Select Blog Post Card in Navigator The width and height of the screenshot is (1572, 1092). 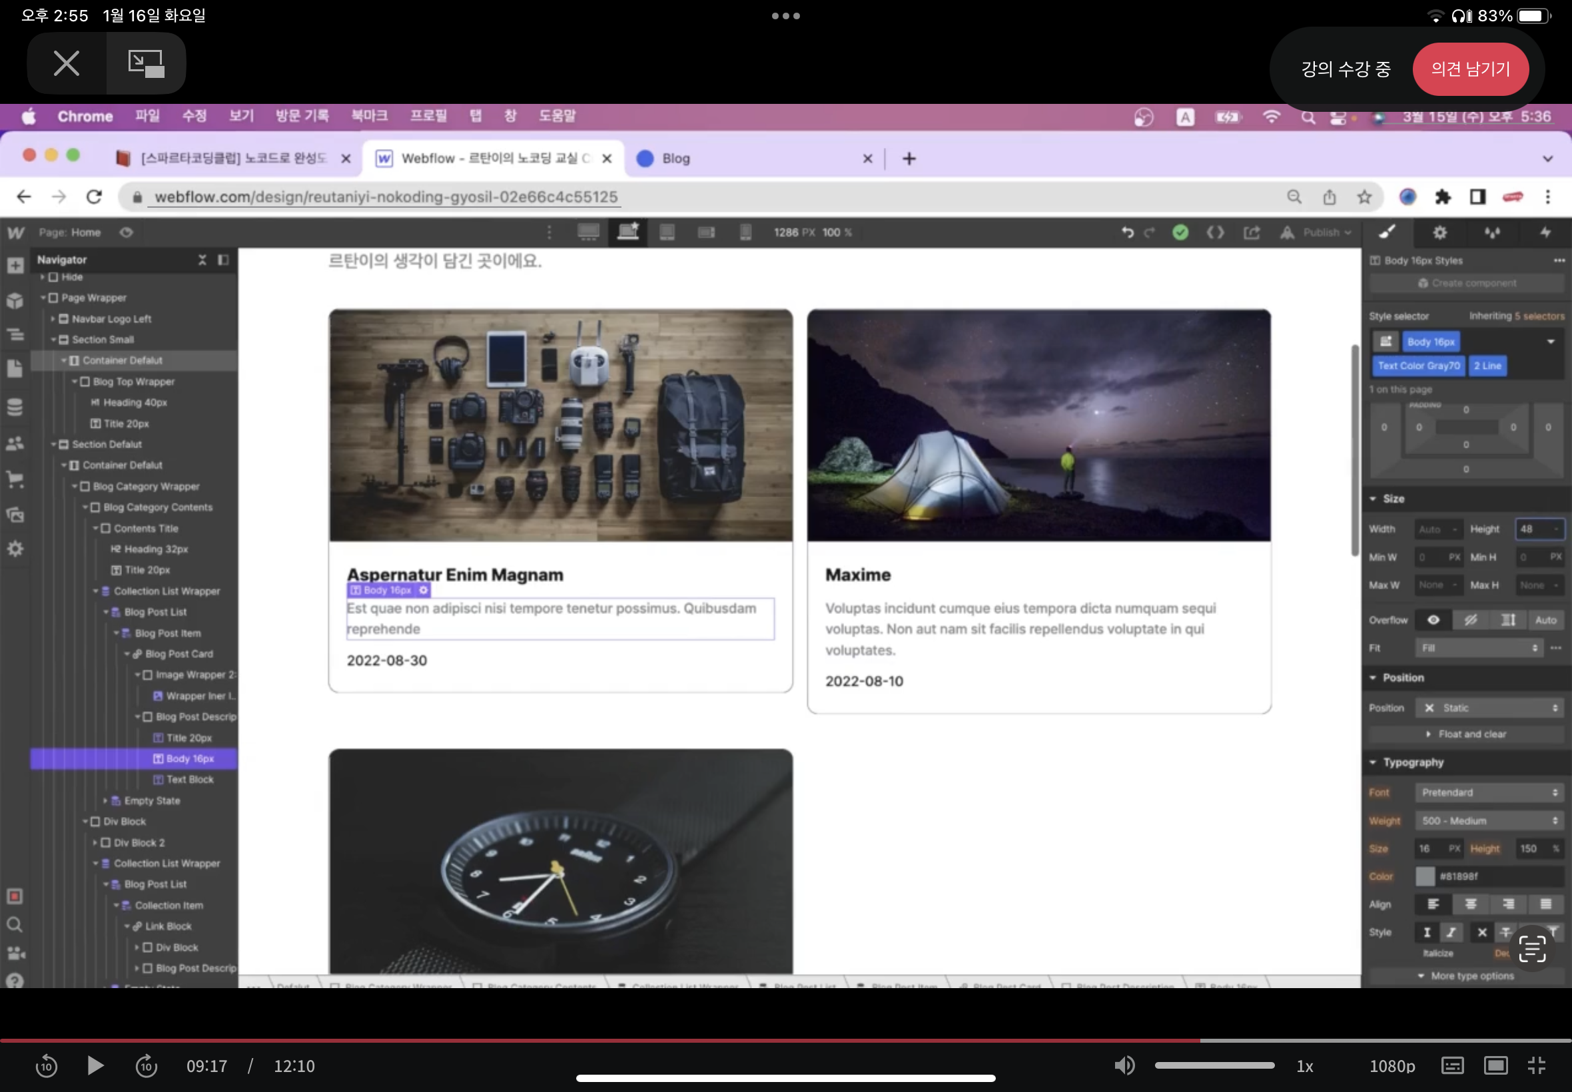179,655
